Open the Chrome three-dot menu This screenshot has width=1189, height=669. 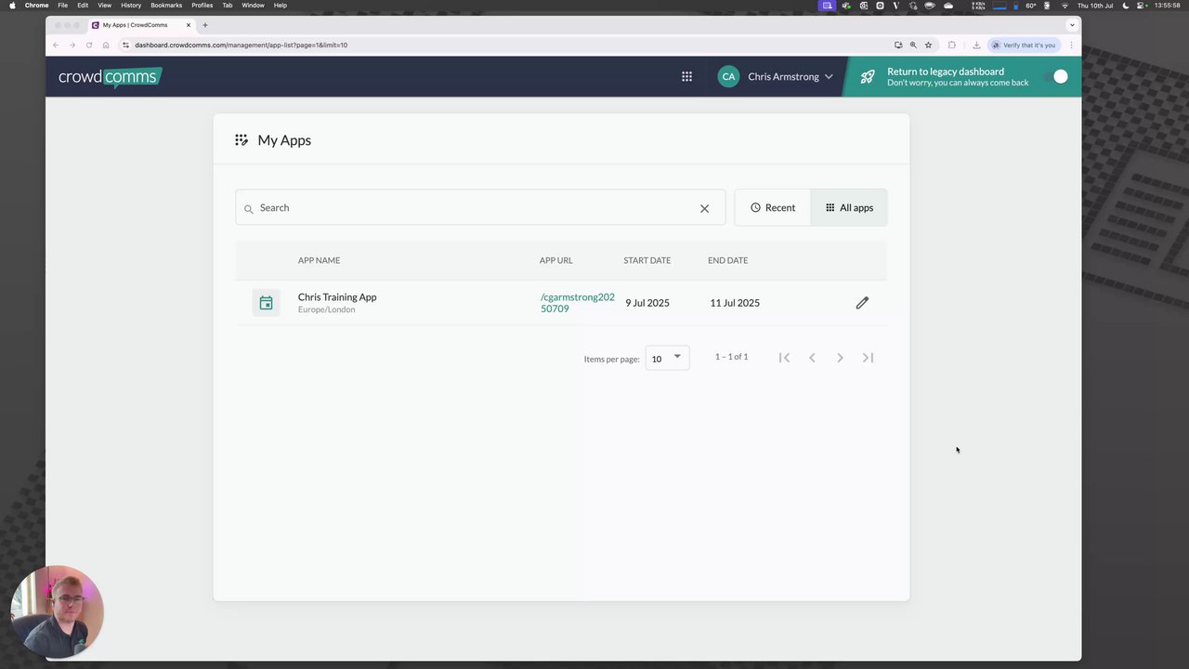1071,45
